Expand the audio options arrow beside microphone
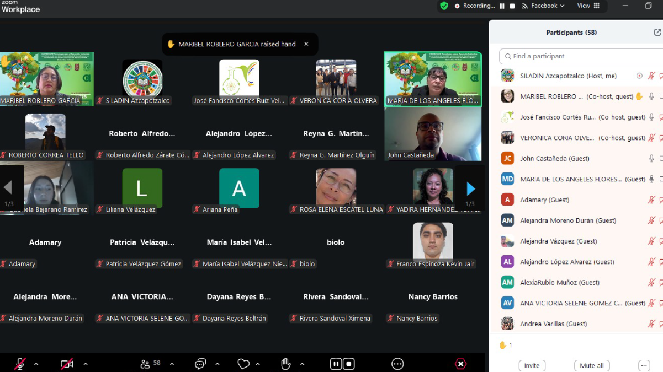The image size is (663, 372). [36, 364]
